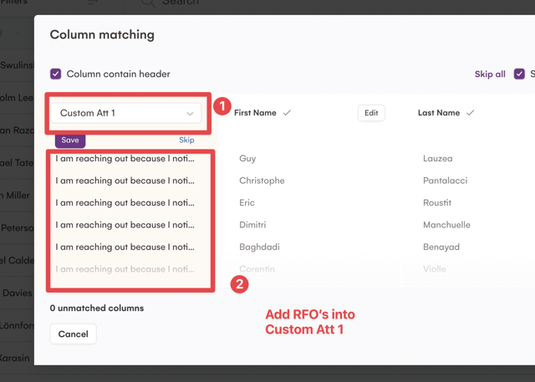
Task: Click the red number 1 marker
Action: pos(222,106)
